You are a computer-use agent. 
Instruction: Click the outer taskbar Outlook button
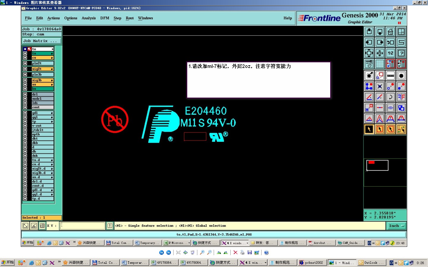[372, 263]
